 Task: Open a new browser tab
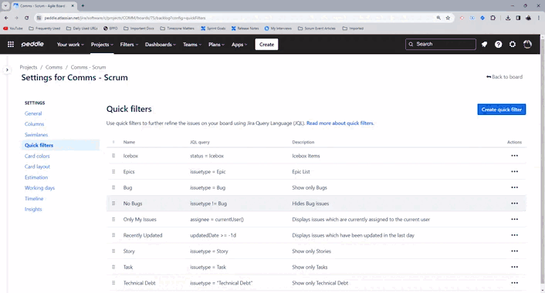[83, 5]
